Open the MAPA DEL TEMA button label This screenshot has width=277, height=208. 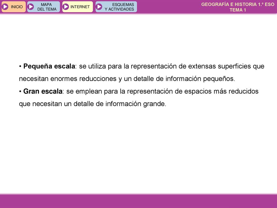click(47, 7)
